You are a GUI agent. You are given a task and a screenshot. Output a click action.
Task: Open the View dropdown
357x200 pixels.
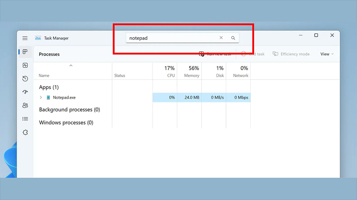coord(327,54)
